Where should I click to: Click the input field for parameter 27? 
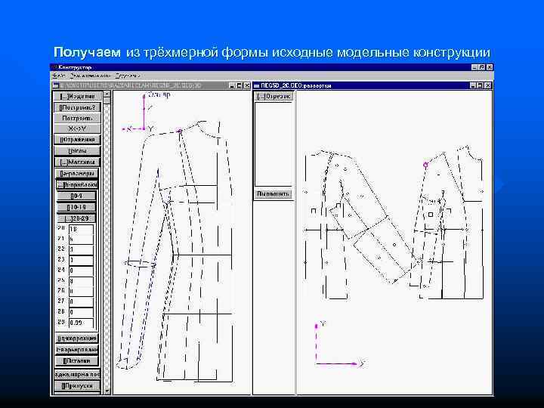click(x=81, y=301)
